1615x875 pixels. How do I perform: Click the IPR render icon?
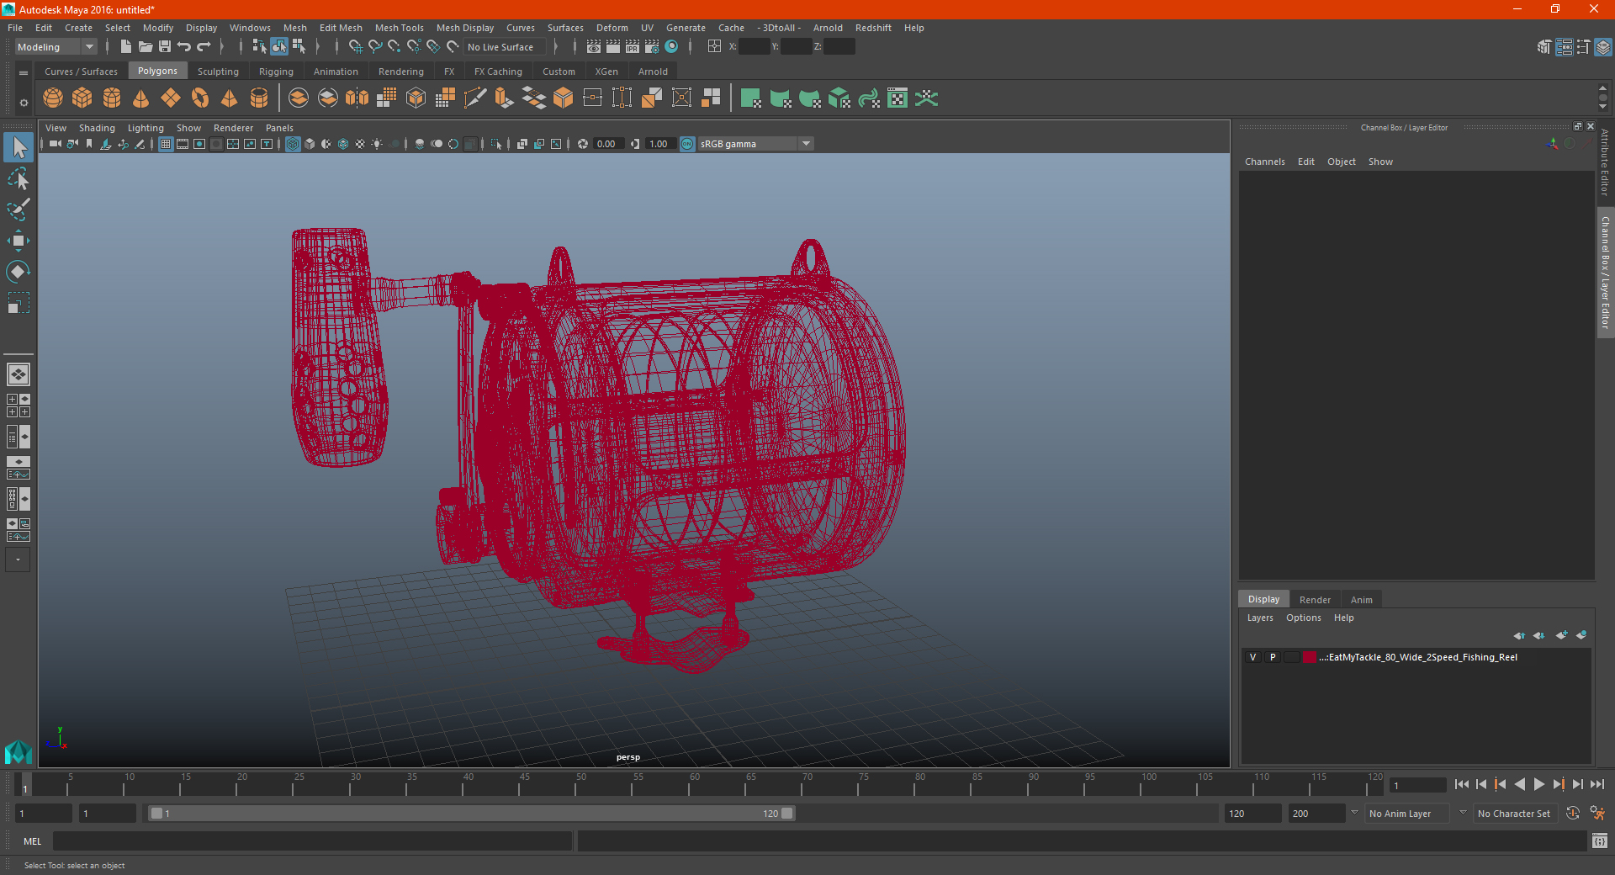point(633,47)
